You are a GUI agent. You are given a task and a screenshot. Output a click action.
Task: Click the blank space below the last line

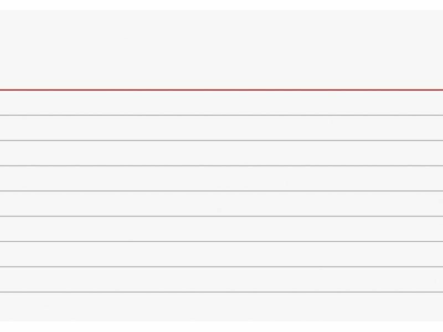[x=221, y=306]
